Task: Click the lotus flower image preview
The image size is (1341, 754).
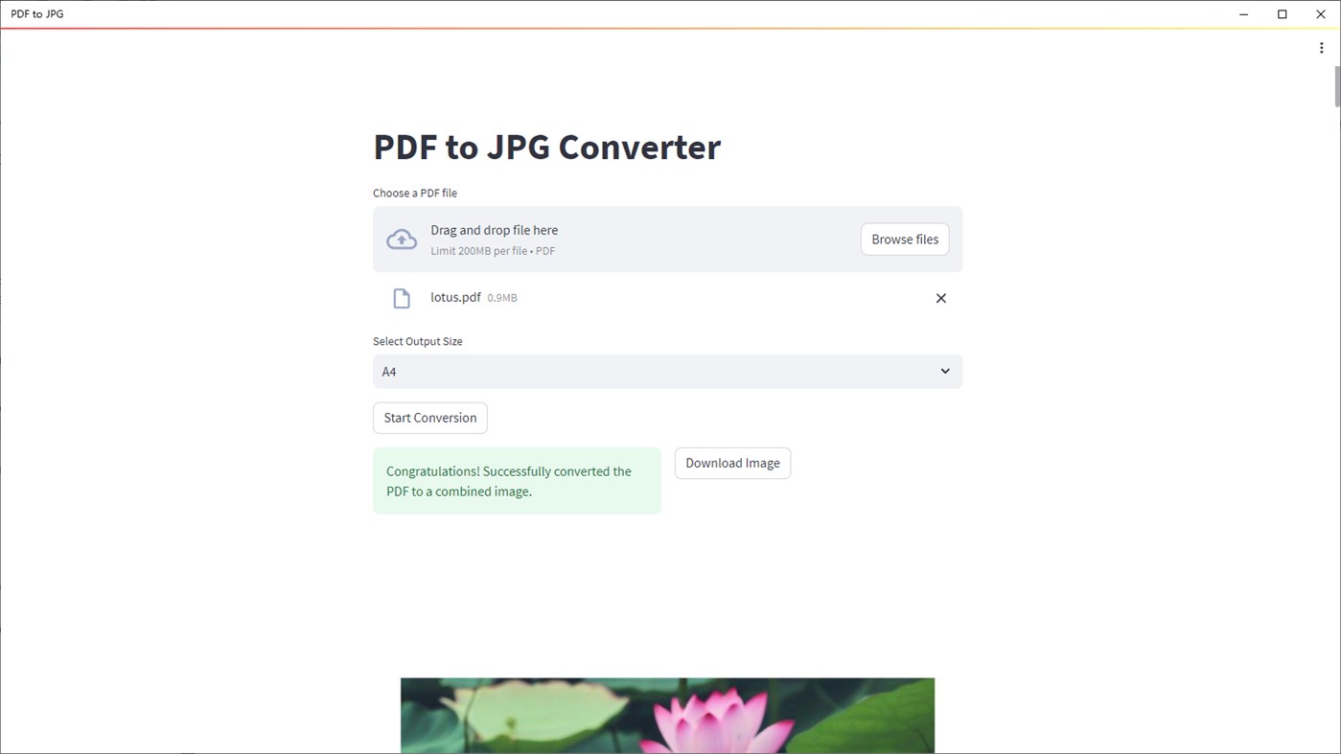Action: [667, 716]
